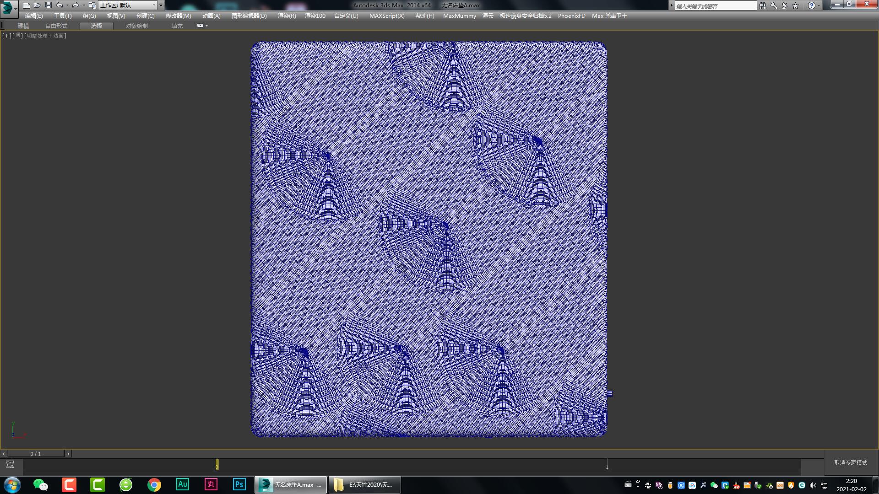Click the Redo arrow icon

click(x=76, y=5)
